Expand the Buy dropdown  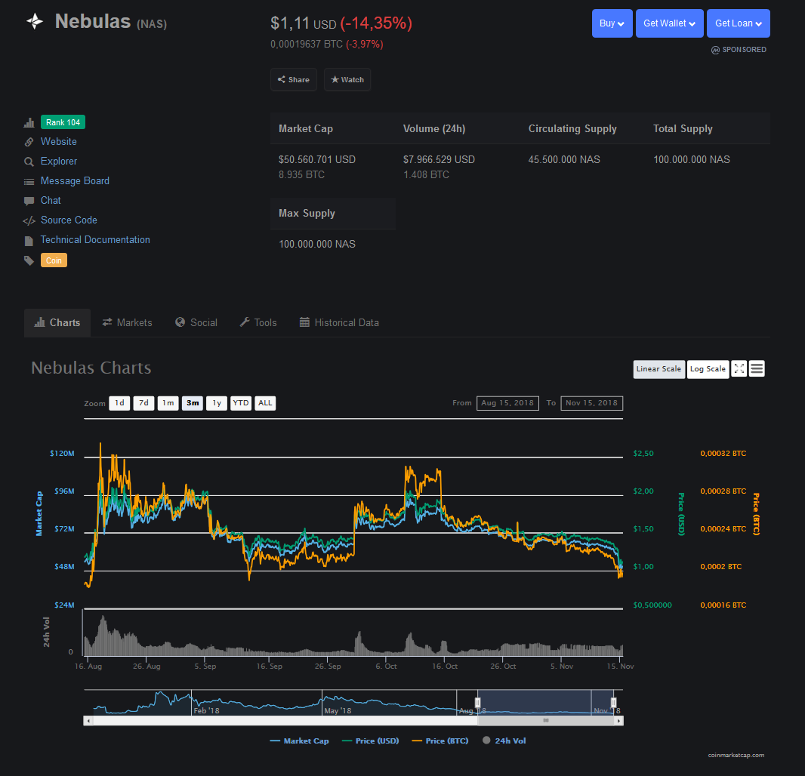[612, 23]
